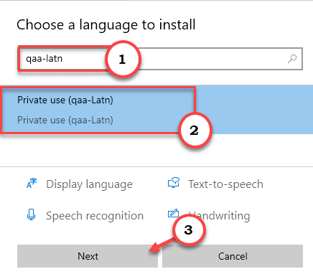Click the Text-to-speech monitor icon
The image size is (313, 274).
(x=174, y=183)
